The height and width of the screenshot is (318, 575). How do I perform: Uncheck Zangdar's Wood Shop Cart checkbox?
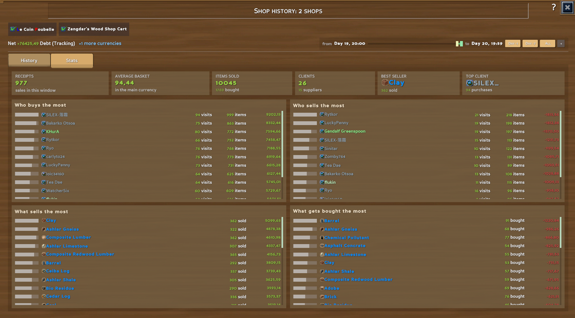[x=64, y=29]
